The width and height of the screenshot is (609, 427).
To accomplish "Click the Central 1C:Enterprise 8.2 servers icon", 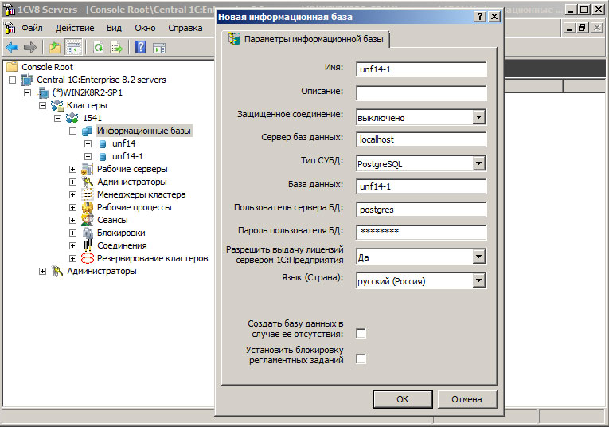I will click(27, 80).
